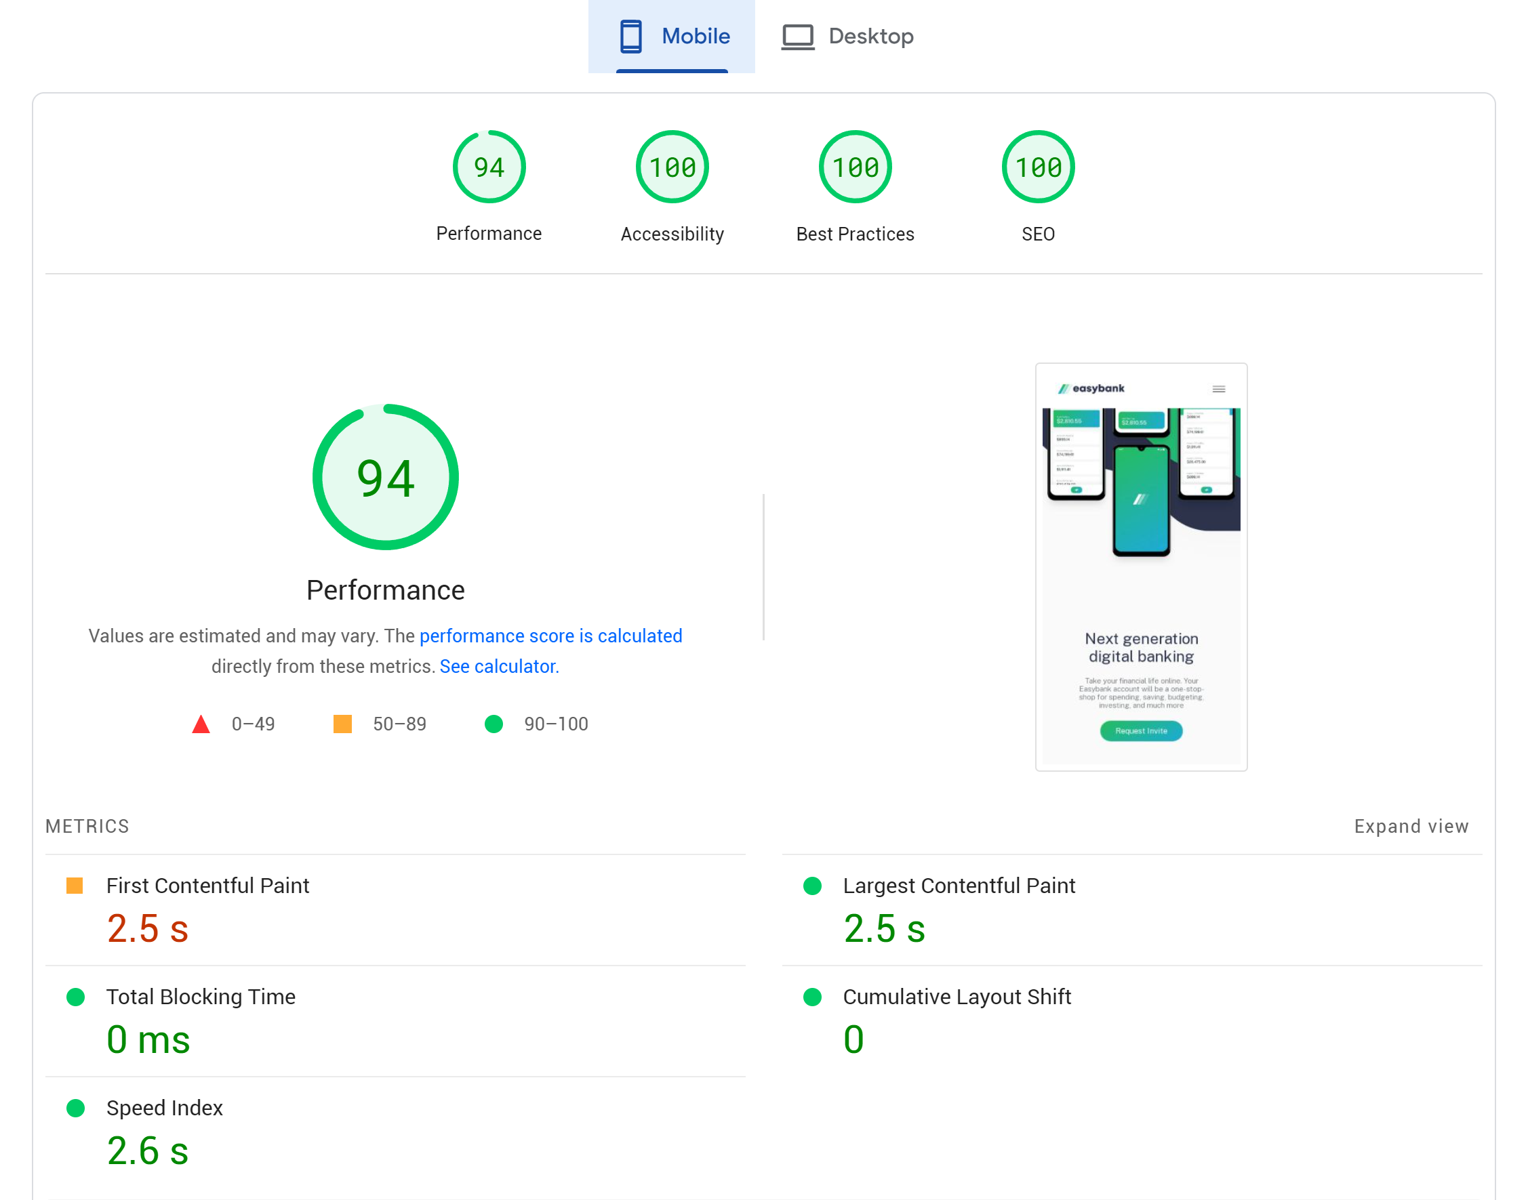Open the performance score is calculated link
This screenshot has height=1200, width=1528.
click(x=550, y=636)
